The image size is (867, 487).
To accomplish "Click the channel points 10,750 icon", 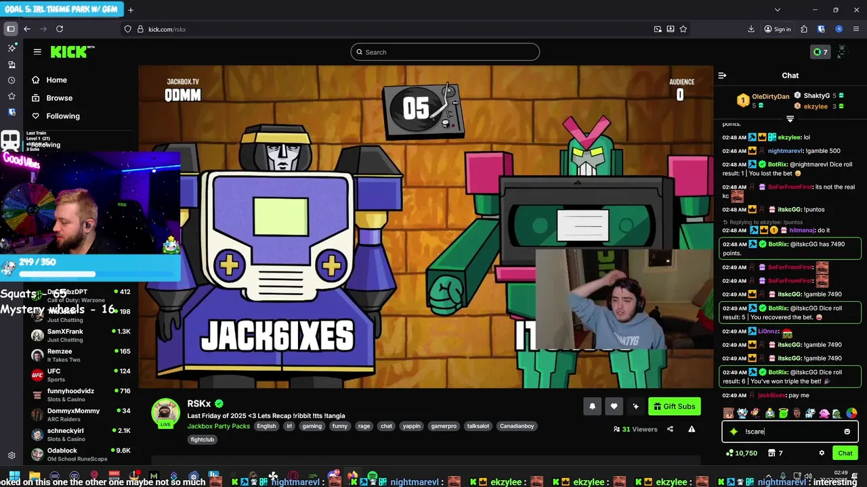I will pos(741,453).
